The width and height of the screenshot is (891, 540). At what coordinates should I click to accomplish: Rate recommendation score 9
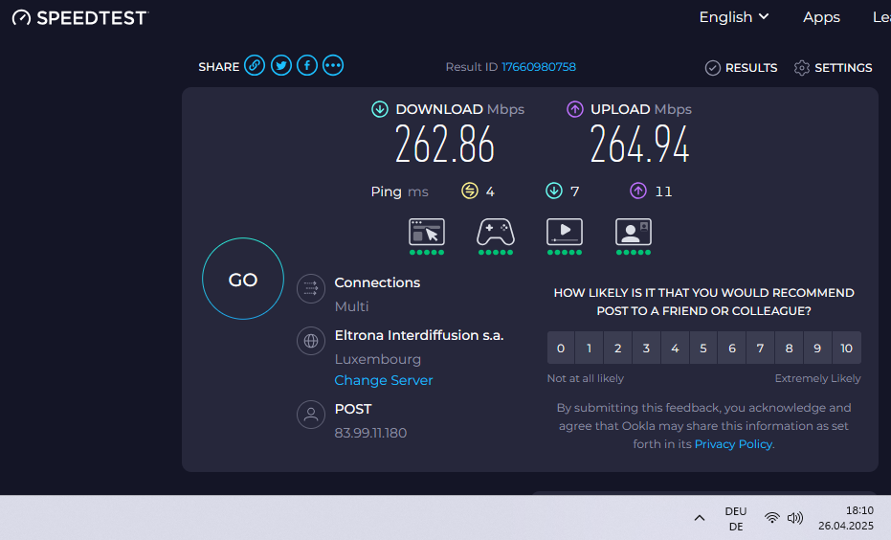[817, 348]
